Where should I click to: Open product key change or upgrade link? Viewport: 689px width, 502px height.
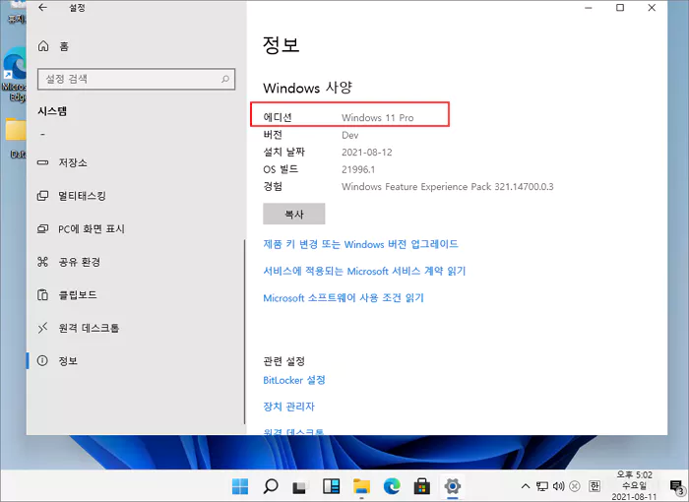pos(361,244)
